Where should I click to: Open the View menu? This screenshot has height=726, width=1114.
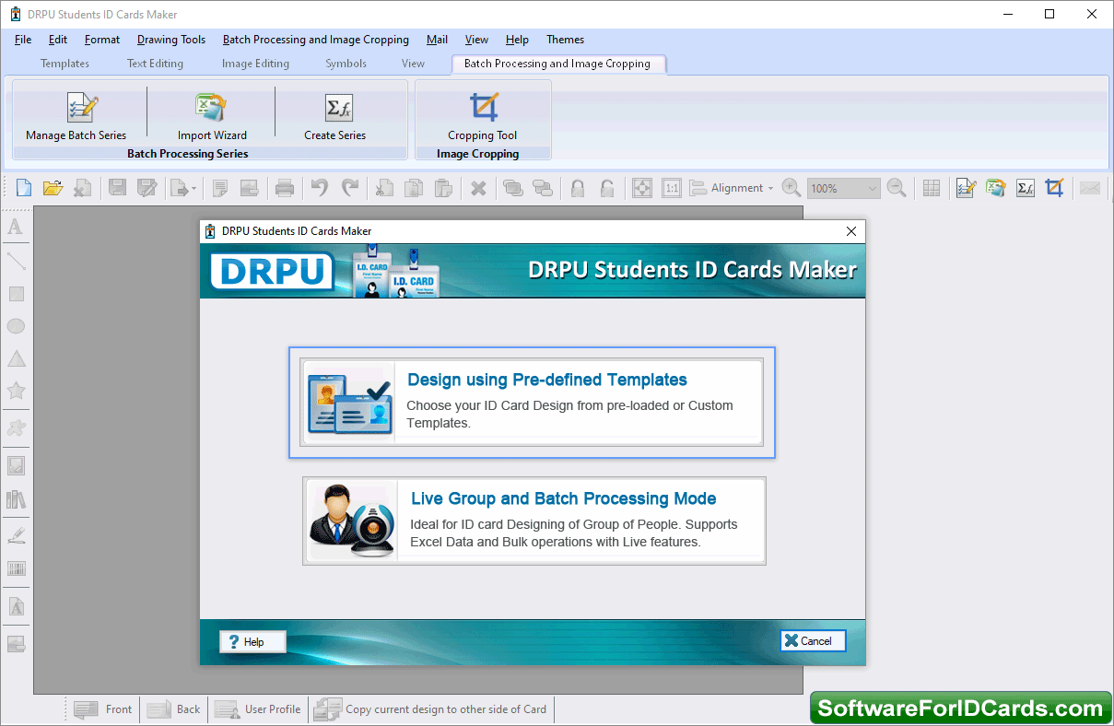pos(476,40)
